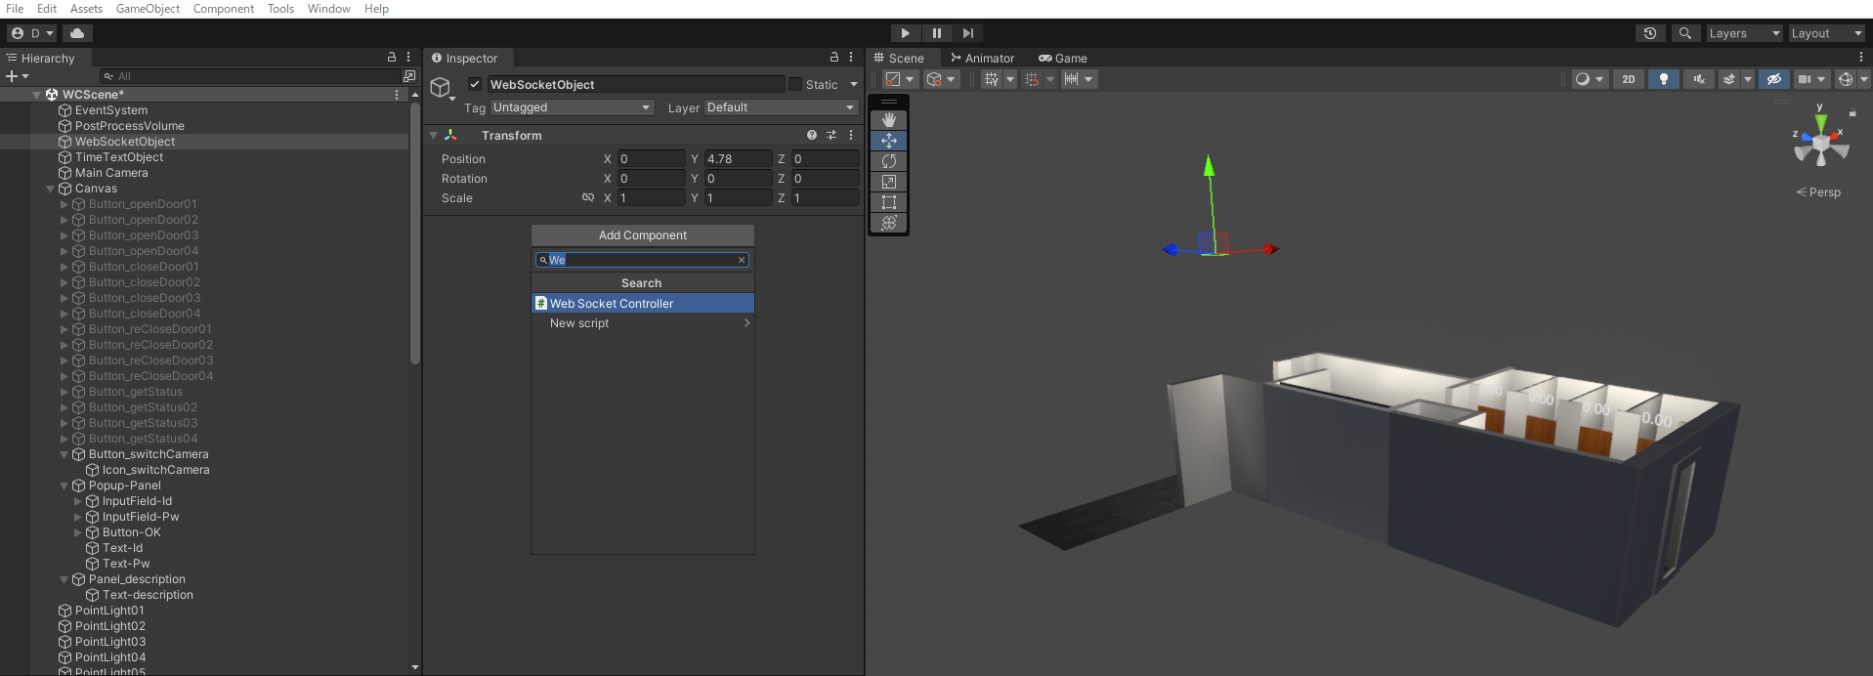This screenshot has width=1873, height=676.
Task: Click the cloud services icon
Action: tap(77, 33)
